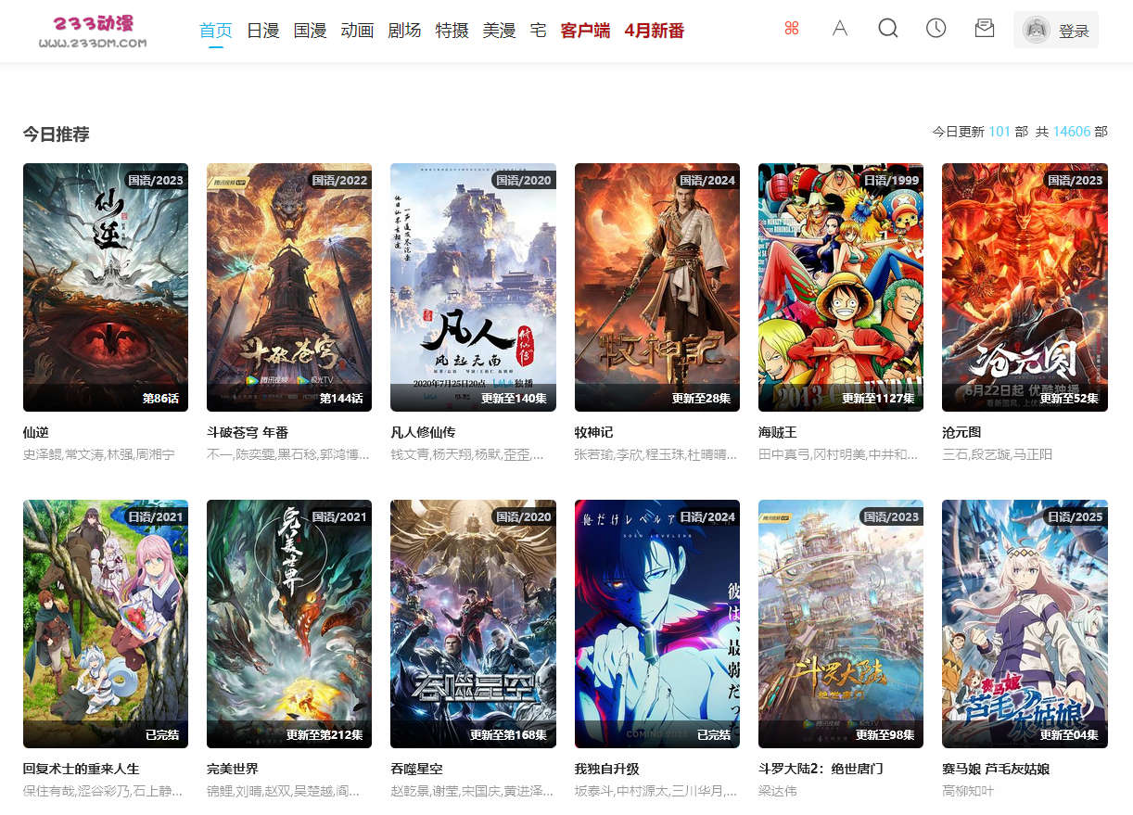Click the 凡人修仙传 title link
The width and height of the screenshot is (1133, 815).
click(x=423, y=432)
